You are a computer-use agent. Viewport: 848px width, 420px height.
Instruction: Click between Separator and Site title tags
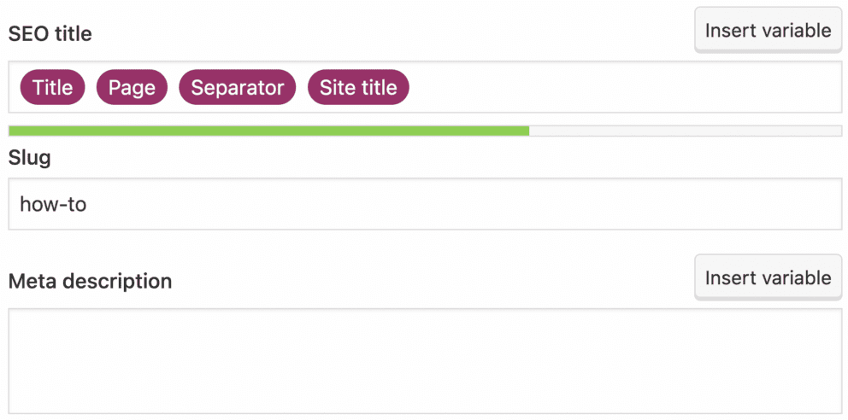(x=302, y=87)
